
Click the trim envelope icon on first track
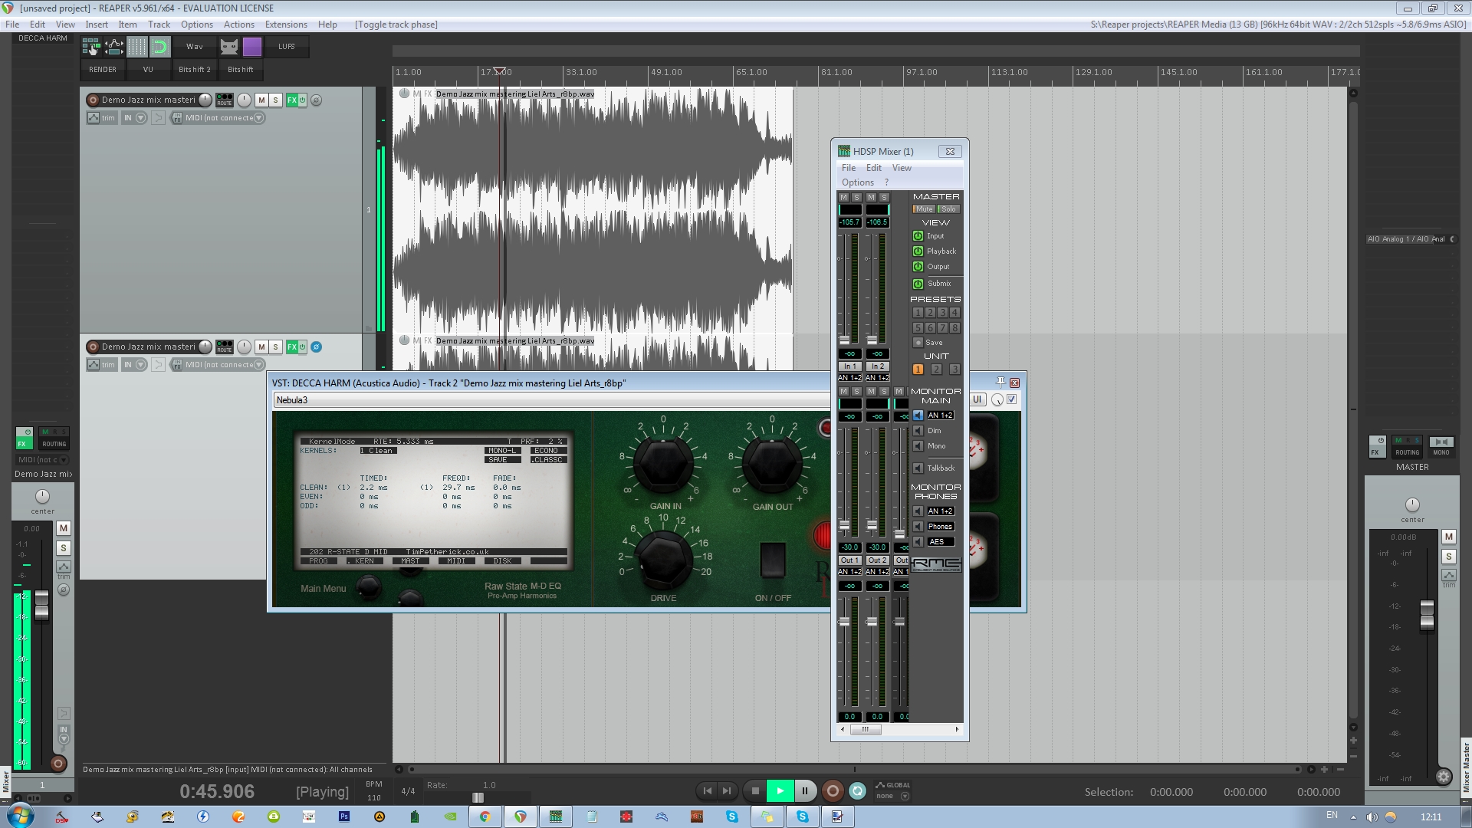(94, 118)
